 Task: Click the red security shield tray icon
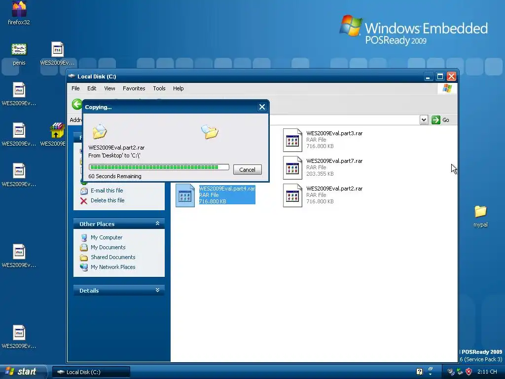click(469, 372)
